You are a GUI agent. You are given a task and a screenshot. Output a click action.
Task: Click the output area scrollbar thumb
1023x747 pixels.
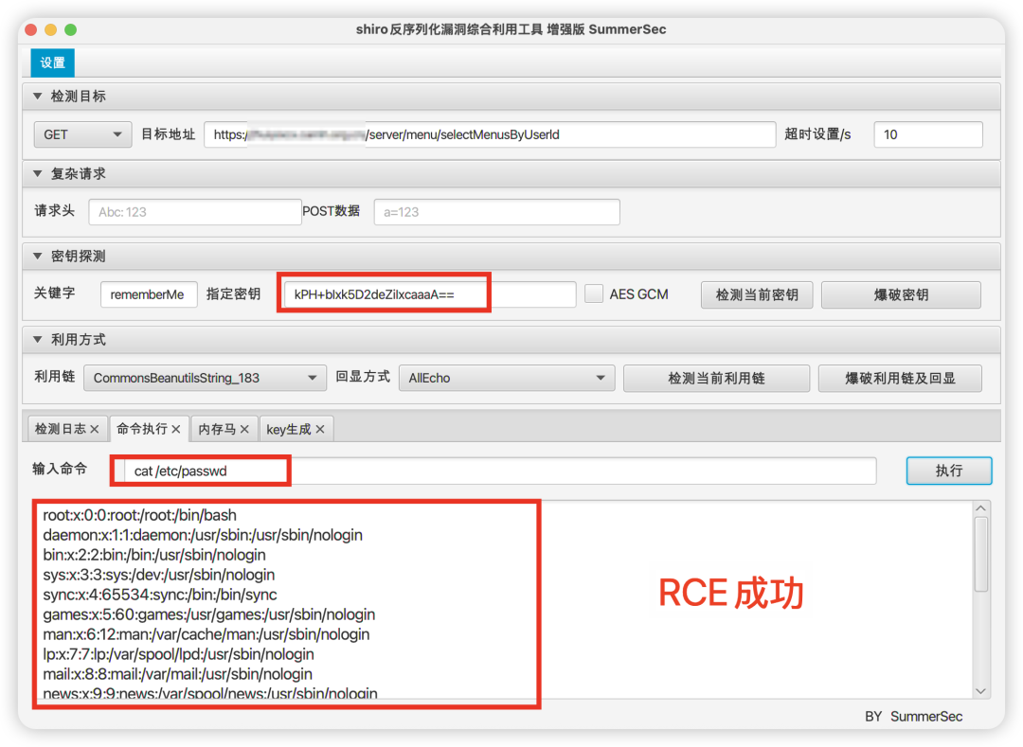pos(980,554)
